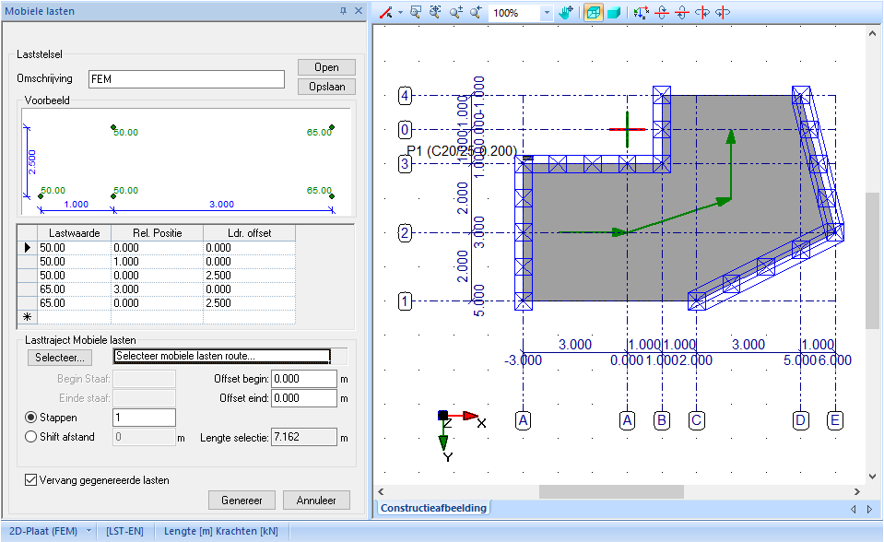Select the zoom window tool
The height and width of the screenshot is (542, 884).
tap(415, 12)
